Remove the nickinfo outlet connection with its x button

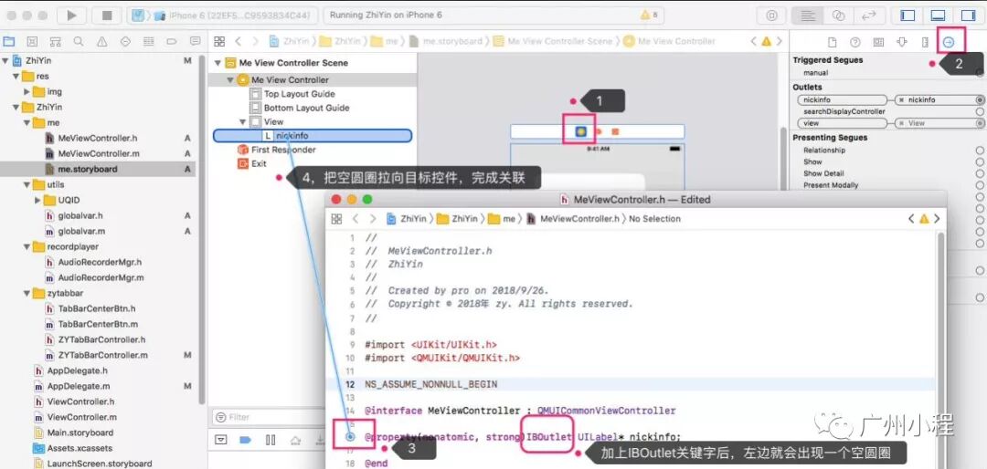tap(902, 100)
